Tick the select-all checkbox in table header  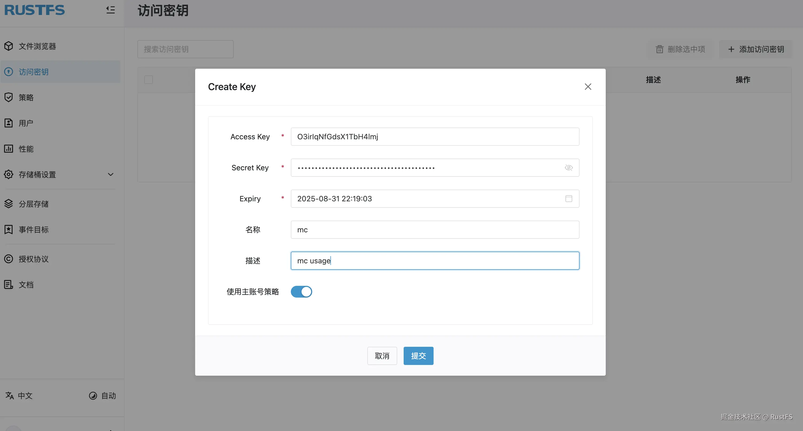point(149,79)
